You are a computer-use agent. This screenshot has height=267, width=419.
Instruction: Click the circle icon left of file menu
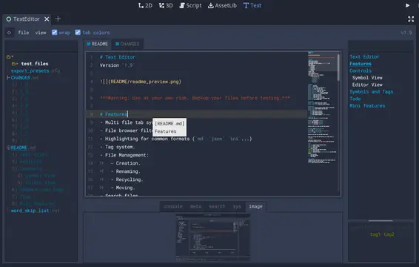(10, 33)
